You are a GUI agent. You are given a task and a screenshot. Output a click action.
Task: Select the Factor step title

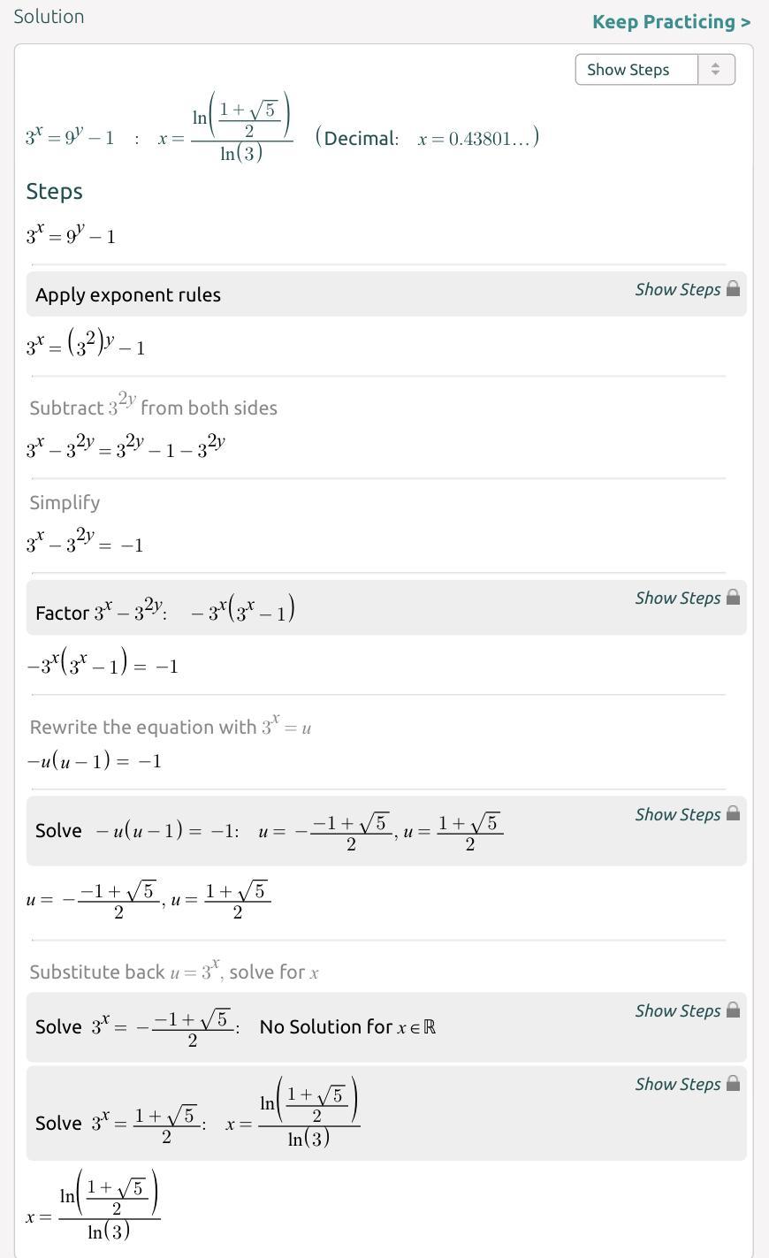62,613
